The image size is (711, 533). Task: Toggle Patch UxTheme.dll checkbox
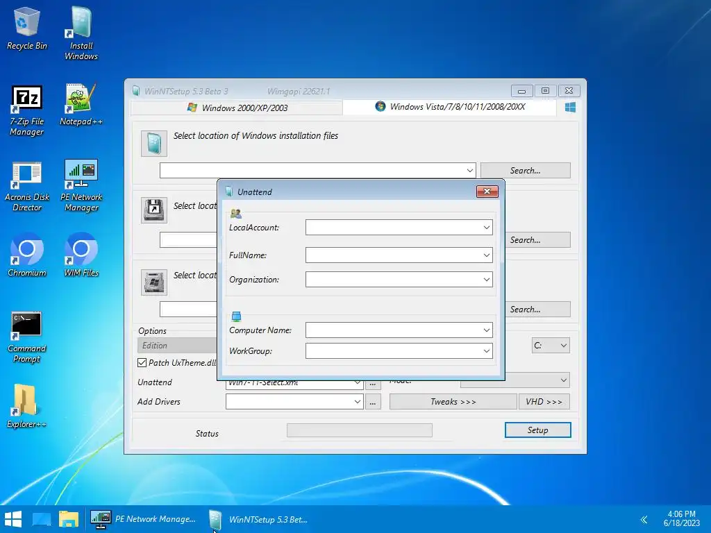point(142,362)
